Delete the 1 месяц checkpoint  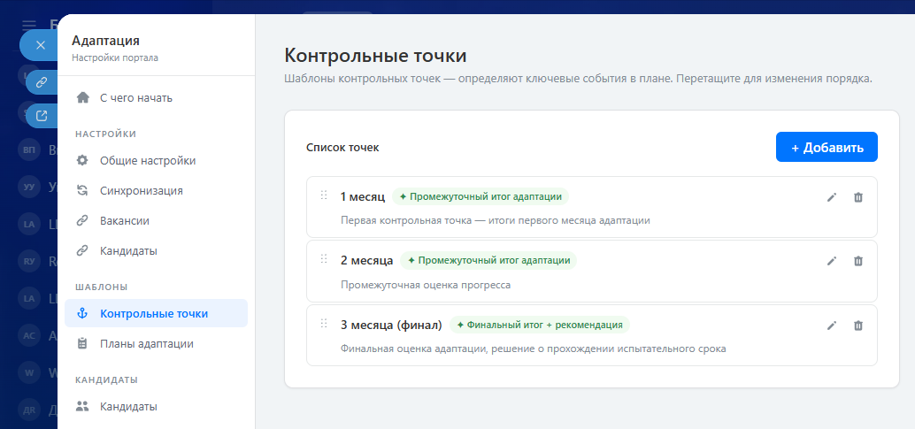point(857,197)
